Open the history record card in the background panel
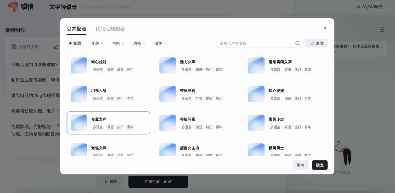The image size is (395, 193). click(360, 49)
